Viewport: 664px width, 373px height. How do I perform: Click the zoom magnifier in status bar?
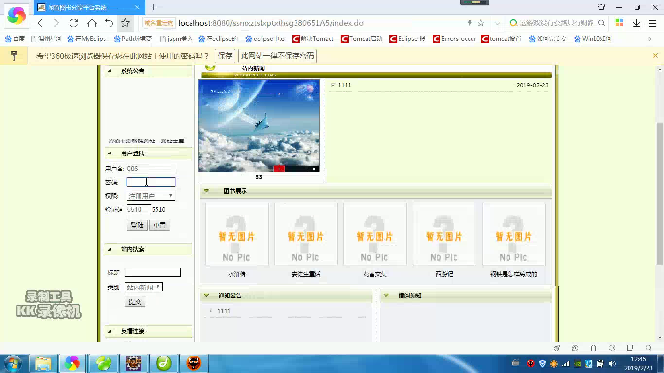(x=648, y=348)
